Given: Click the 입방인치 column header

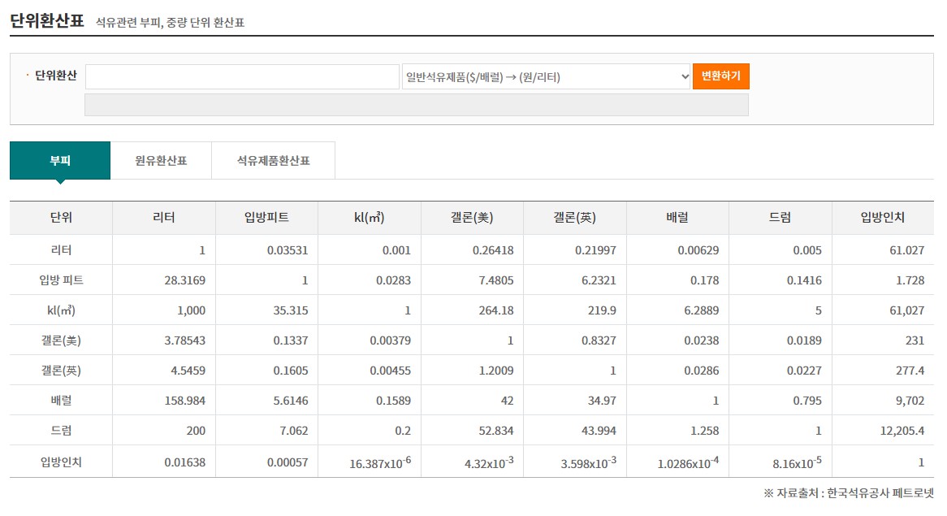Looking at the screenshot, I should click(882, 218).
